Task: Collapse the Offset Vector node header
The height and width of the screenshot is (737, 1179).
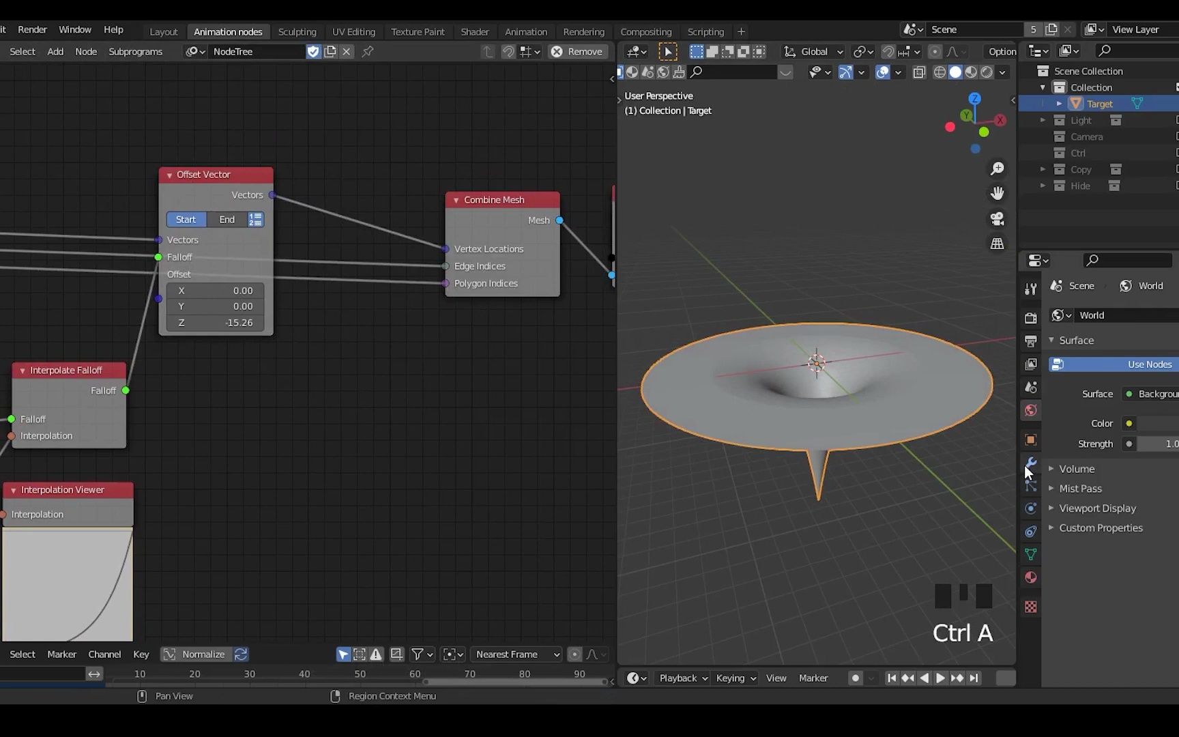Action: 169,175
